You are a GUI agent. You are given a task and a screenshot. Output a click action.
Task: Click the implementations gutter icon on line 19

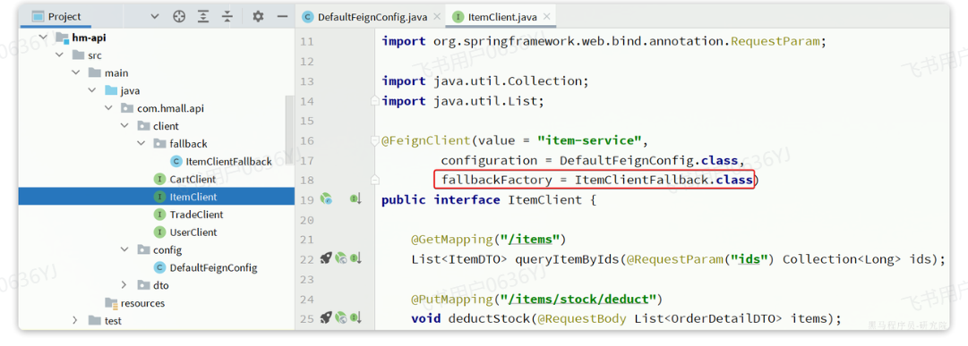point(356,199)
